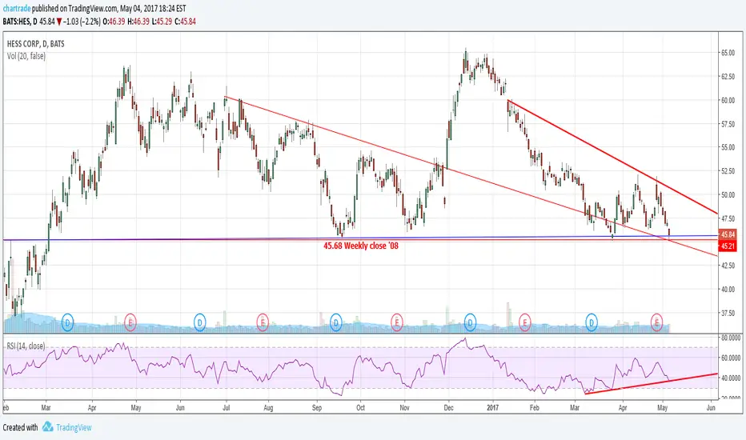Click the Feb label on the time axis
The width and height of the screenshot is (746, 440).
(534, 408)
